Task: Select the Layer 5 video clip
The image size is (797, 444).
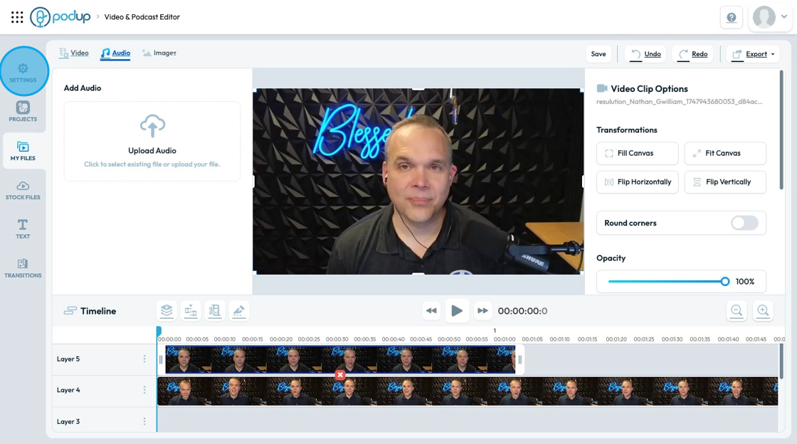Action: 340,359
